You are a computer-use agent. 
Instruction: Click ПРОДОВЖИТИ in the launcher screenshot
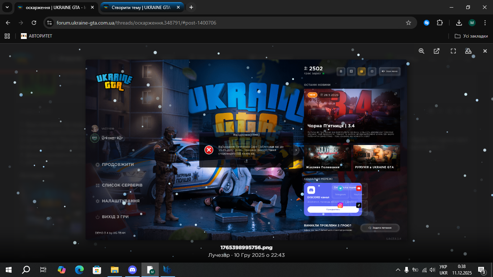pos(115,164)
